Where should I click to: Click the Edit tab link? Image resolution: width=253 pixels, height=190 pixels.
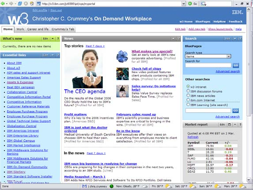pyautogui.click(x=180, y=29)
